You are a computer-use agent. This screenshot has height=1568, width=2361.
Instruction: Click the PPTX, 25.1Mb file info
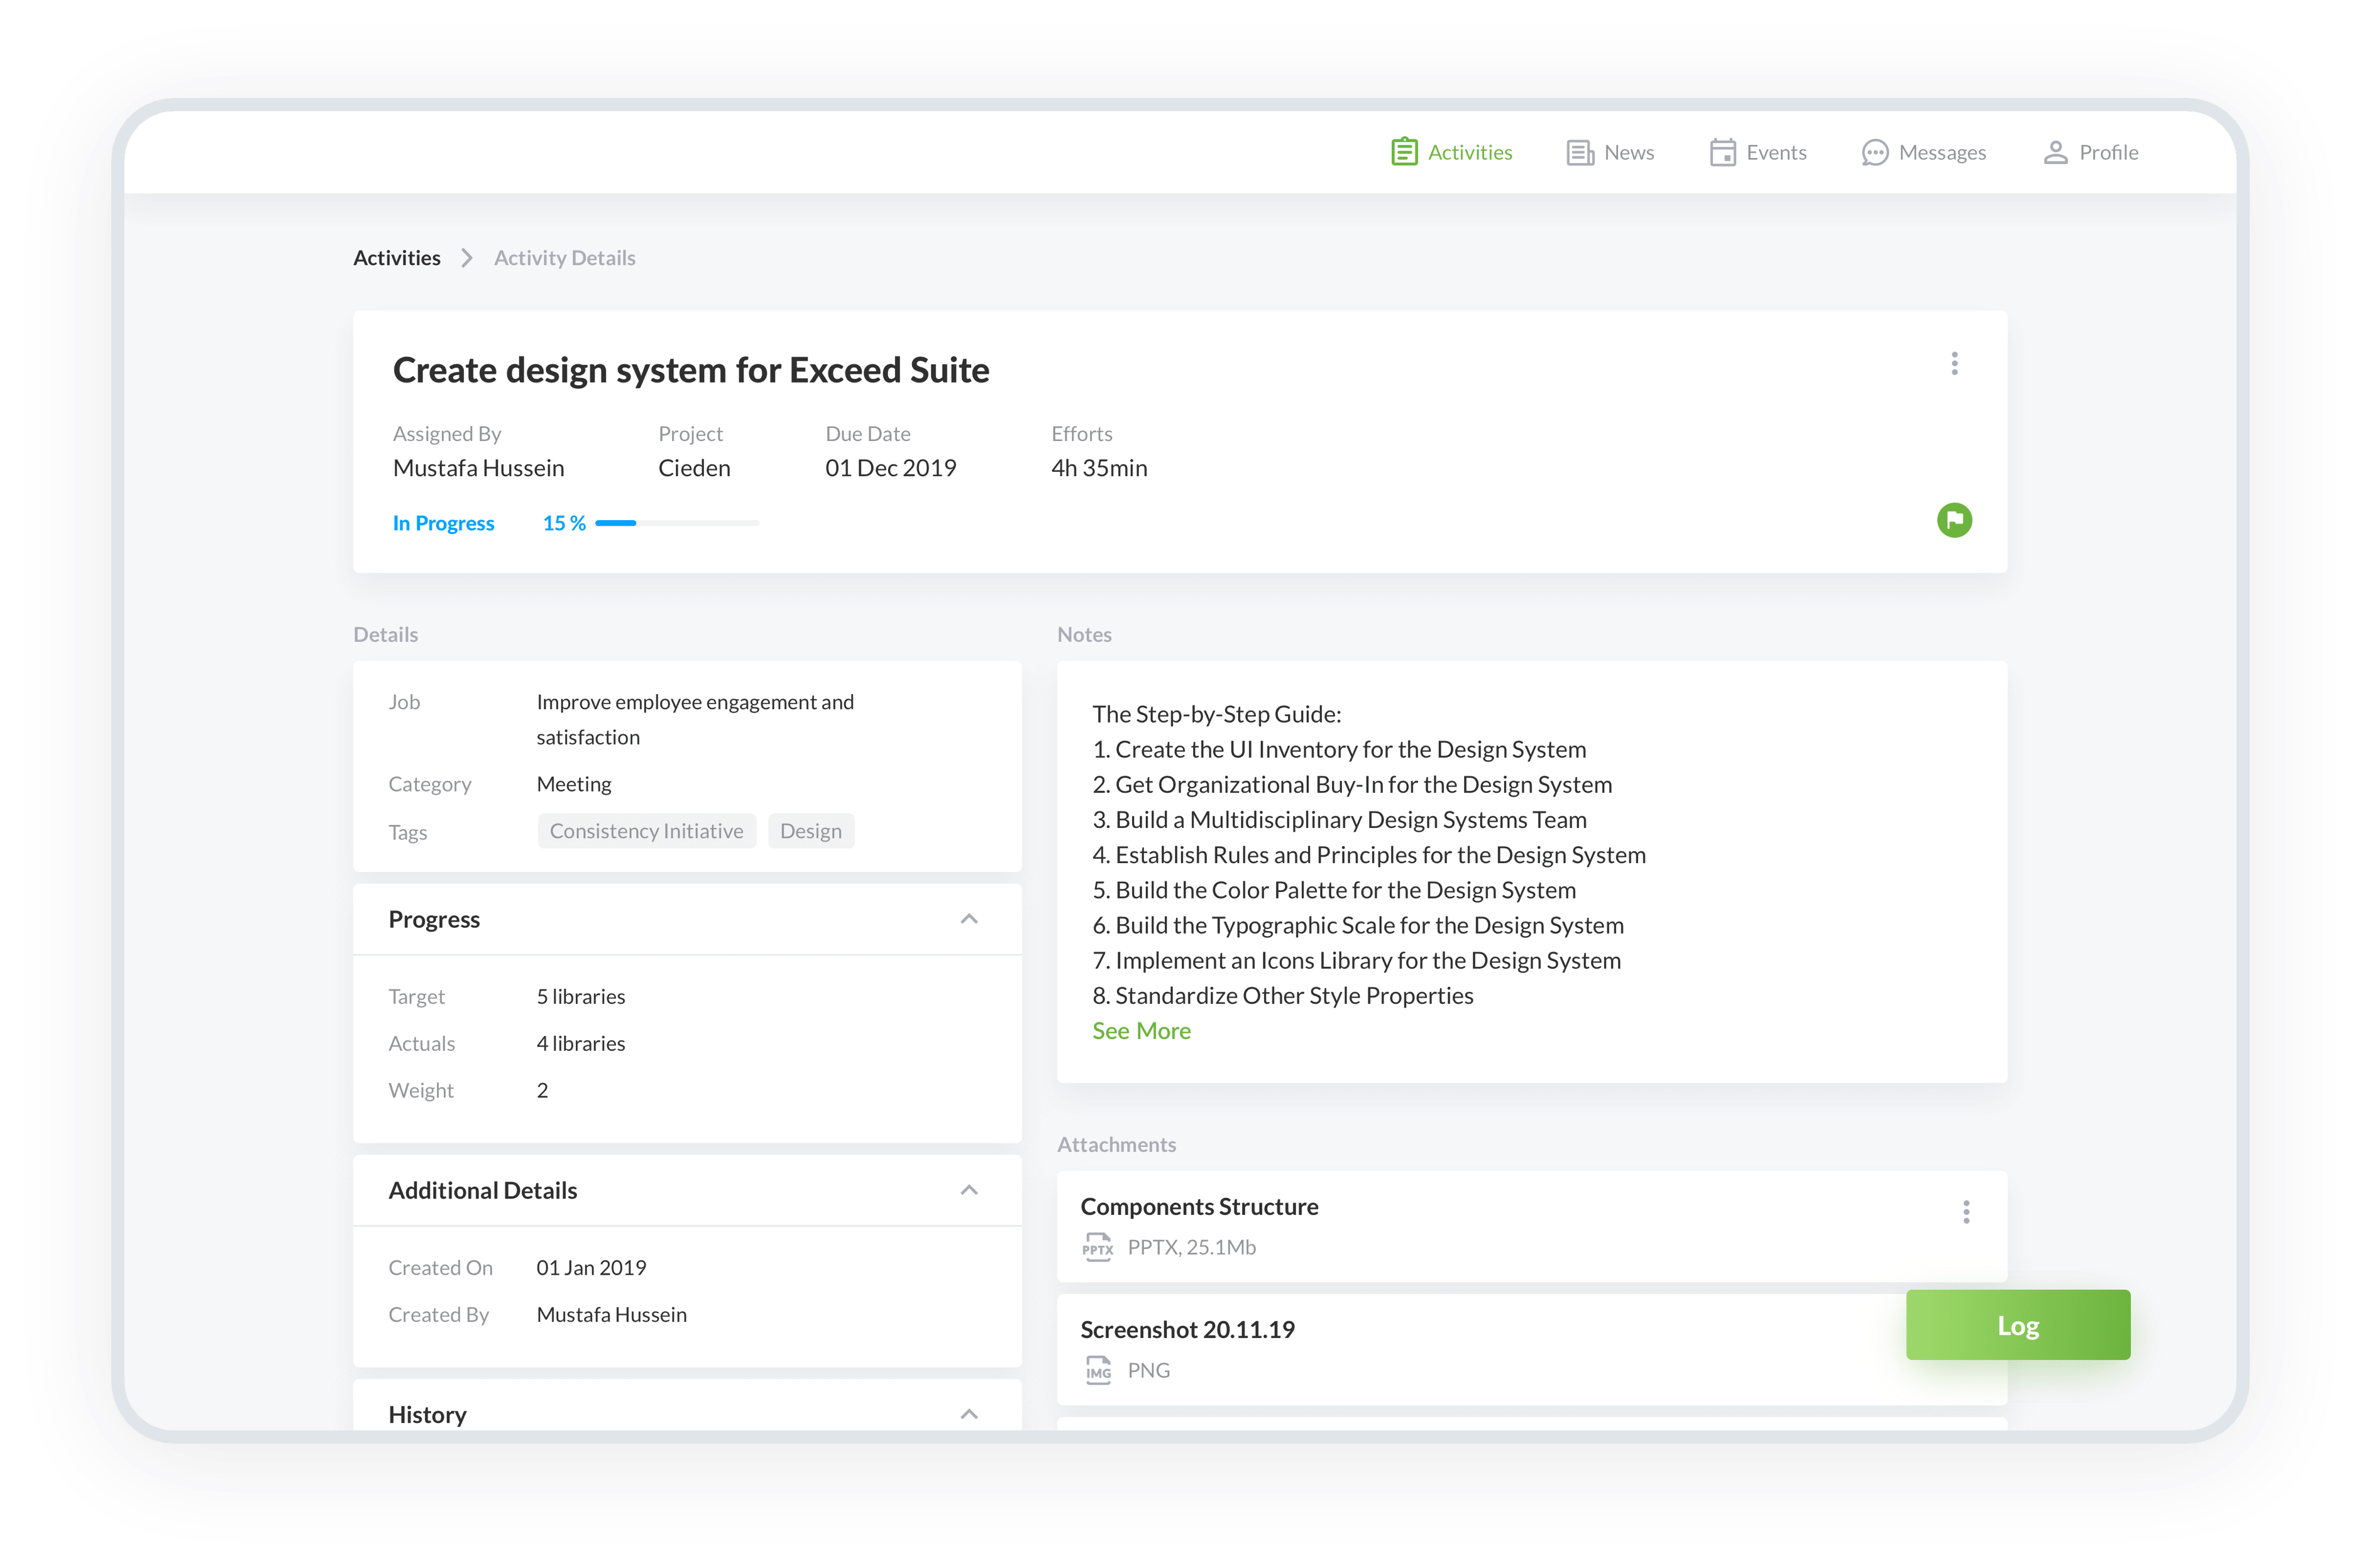tap(1192, 1248)
